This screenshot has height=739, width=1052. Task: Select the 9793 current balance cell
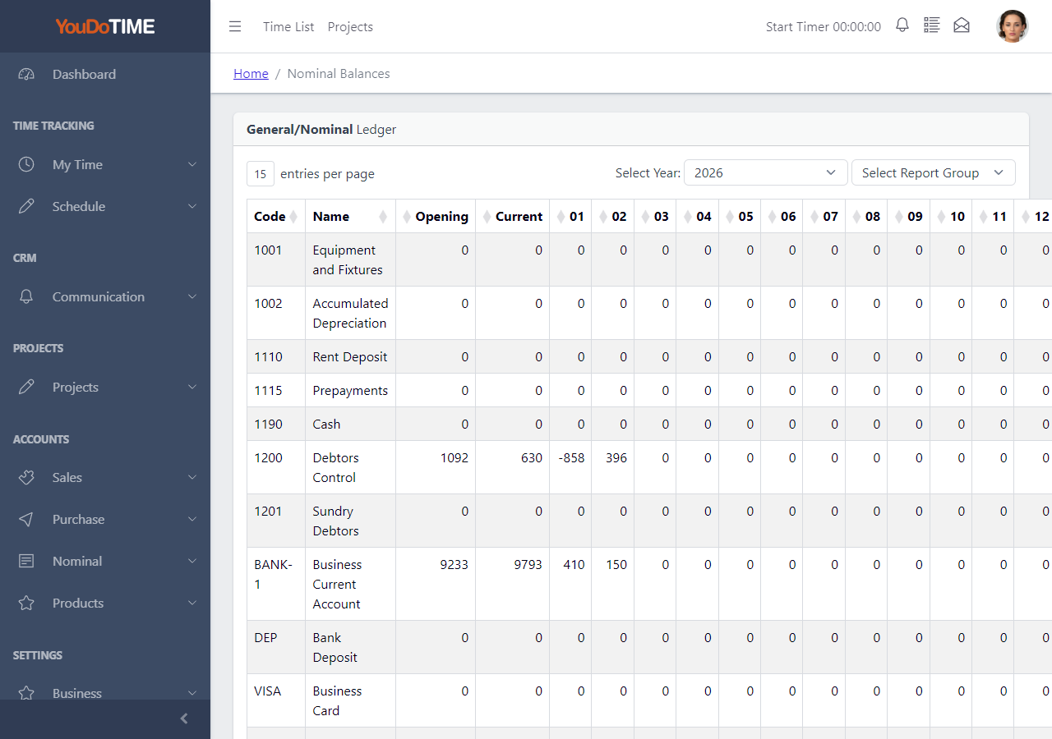pyautogui.click(x=513, y=584)
